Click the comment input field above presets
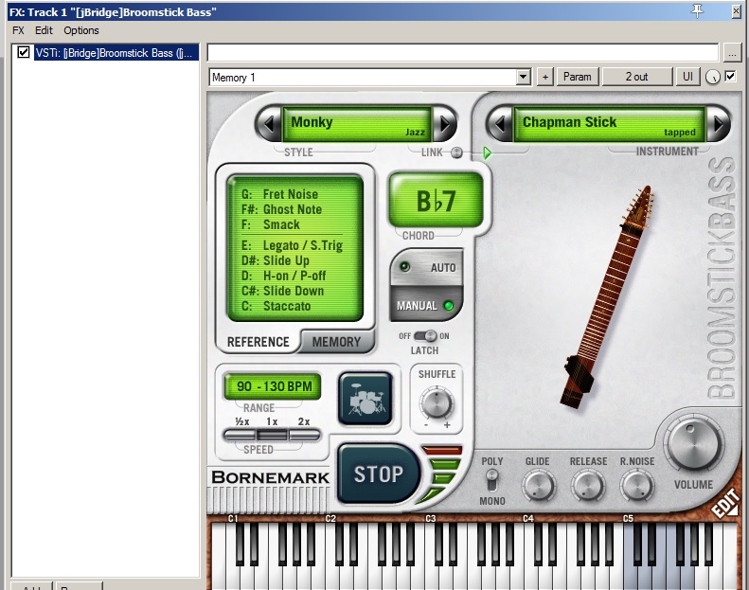The width and height of the screenshot is (749, 590). pyautogui.click(x=462, y=52)
